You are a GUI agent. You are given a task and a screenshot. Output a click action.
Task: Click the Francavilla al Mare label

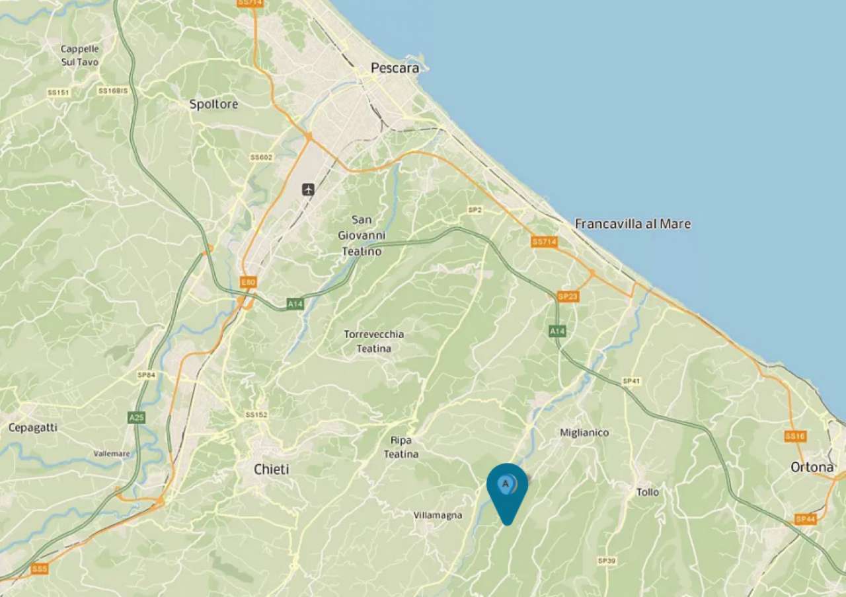click(x=633, y=224)
